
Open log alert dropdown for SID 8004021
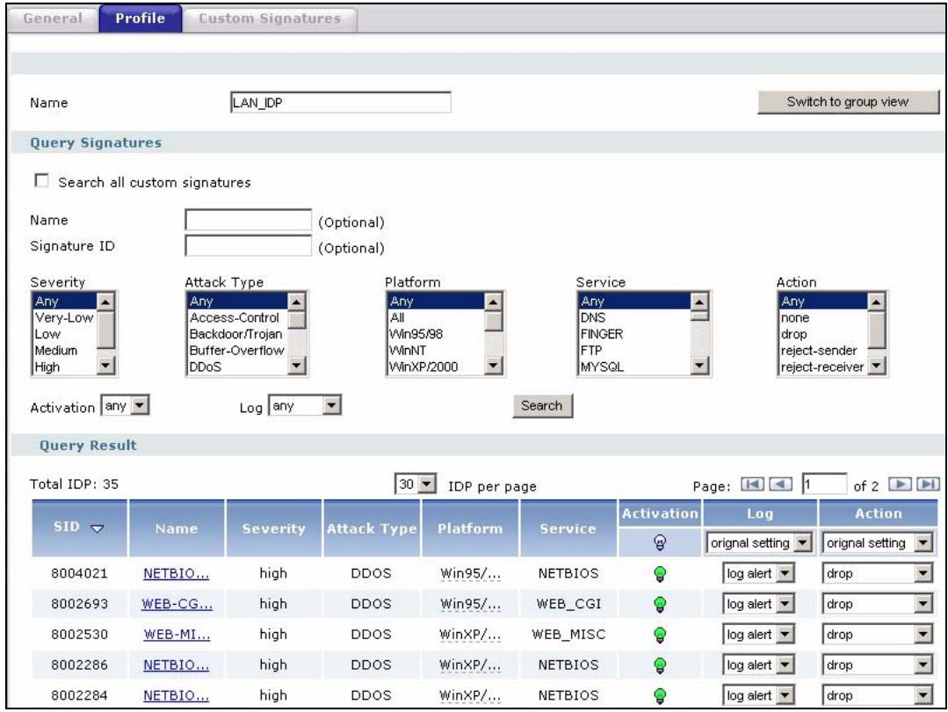point(758,573)
